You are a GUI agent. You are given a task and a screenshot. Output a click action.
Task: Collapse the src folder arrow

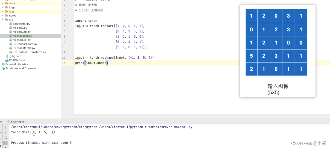point(3,20)
